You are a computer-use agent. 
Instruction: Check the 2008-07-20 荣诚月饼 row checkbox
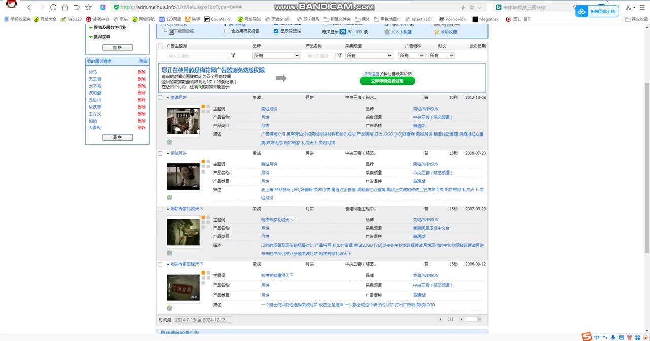[x=160, y=153]
